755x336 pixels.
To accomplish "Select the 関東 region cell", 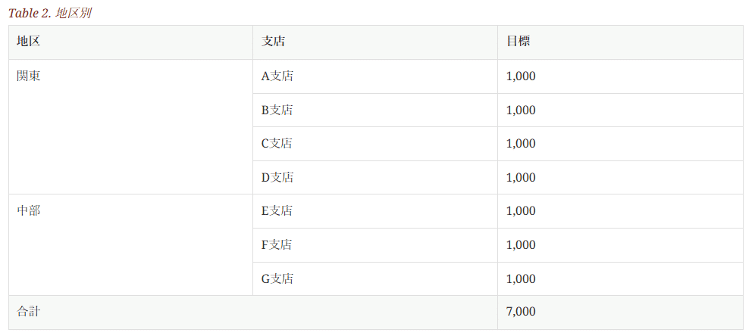I will 29,76.
